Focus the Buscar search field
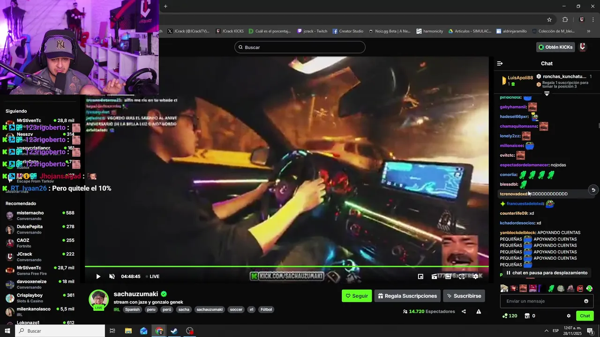The width and height of the screenshot is (600, 337). 300,47
